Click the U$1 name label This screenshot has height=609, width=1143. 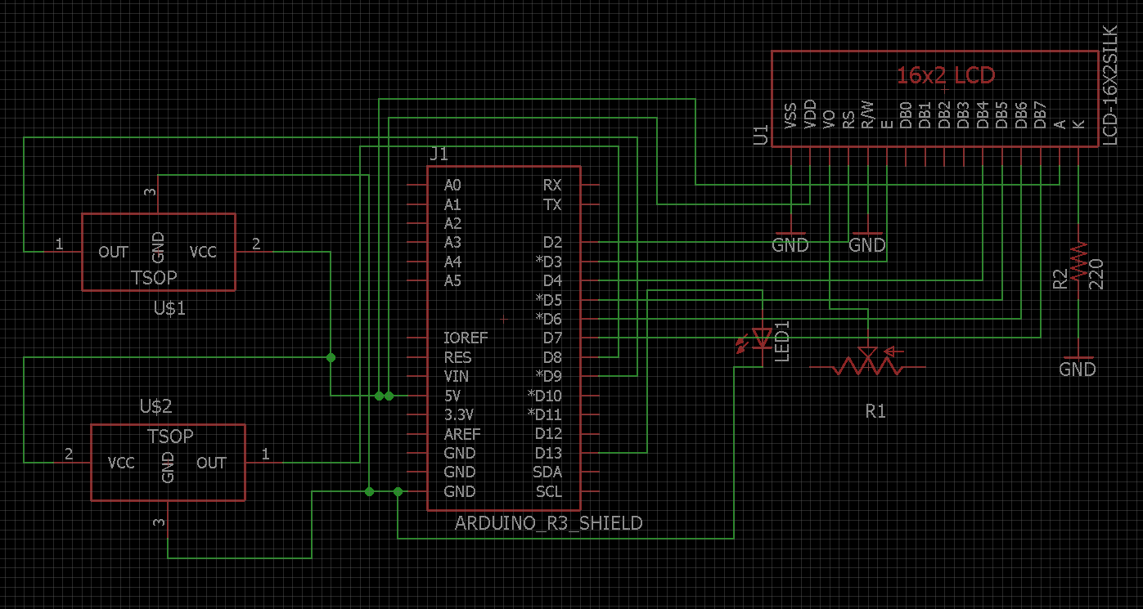[169, 309]
